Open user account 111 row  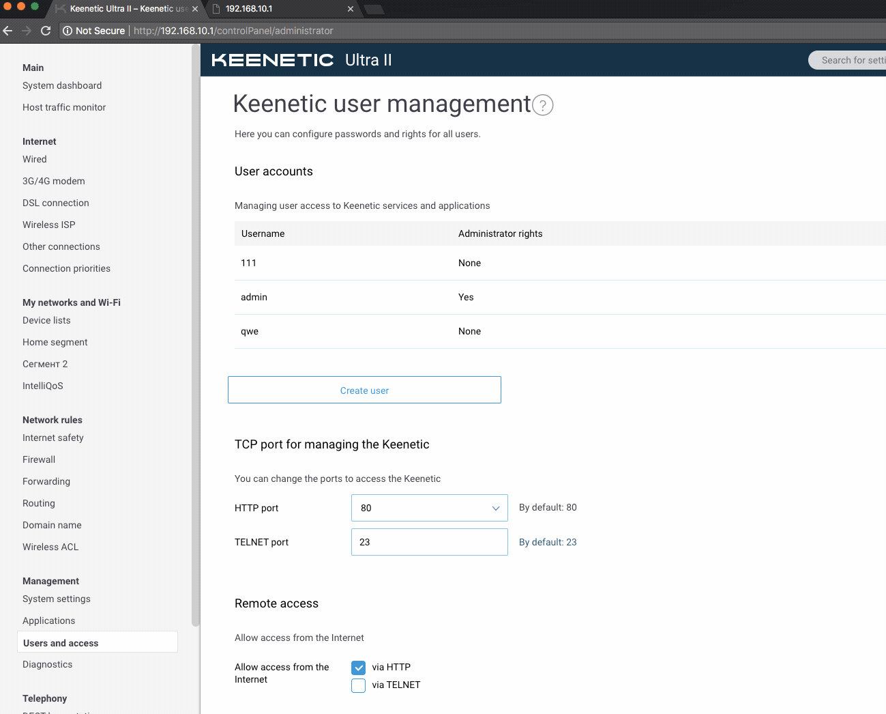pos(560,263)
